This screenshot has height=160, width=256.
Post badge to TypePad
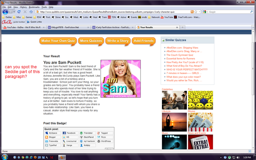(53, 145)
